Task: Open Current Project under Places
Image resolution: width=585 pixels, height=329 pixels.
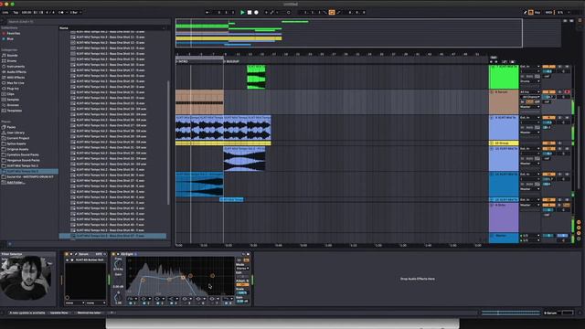Action: 17,138
